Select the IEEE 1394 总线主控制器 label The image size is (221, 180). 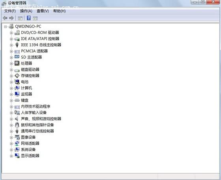(41, 45)
